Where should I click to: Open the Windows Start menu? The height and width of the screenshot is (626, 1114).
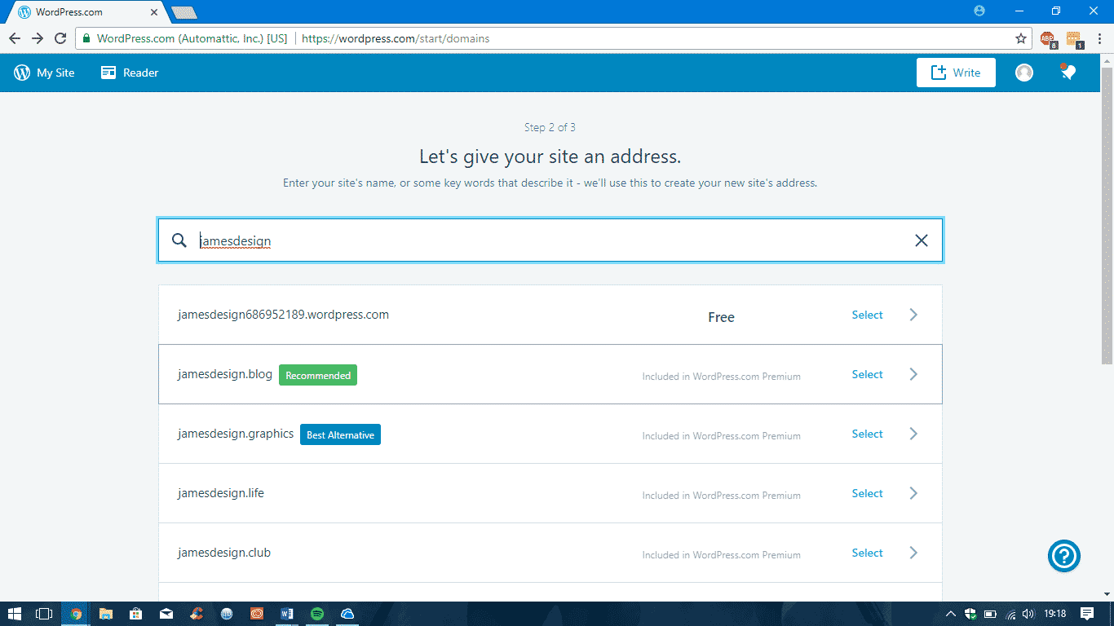(x=15, y=614)
